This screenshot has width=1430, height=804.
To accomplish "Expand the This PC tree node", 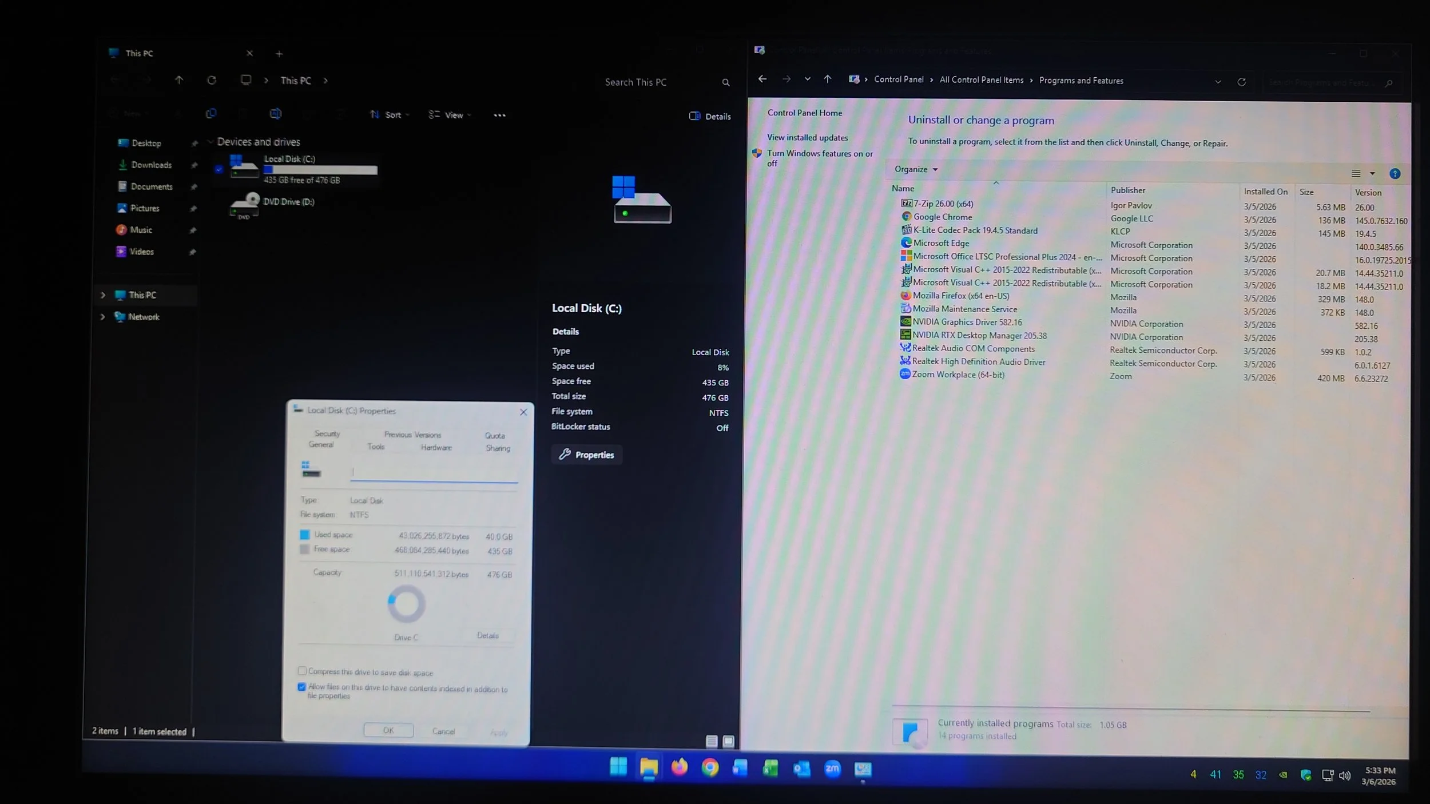I will (103, 295).
